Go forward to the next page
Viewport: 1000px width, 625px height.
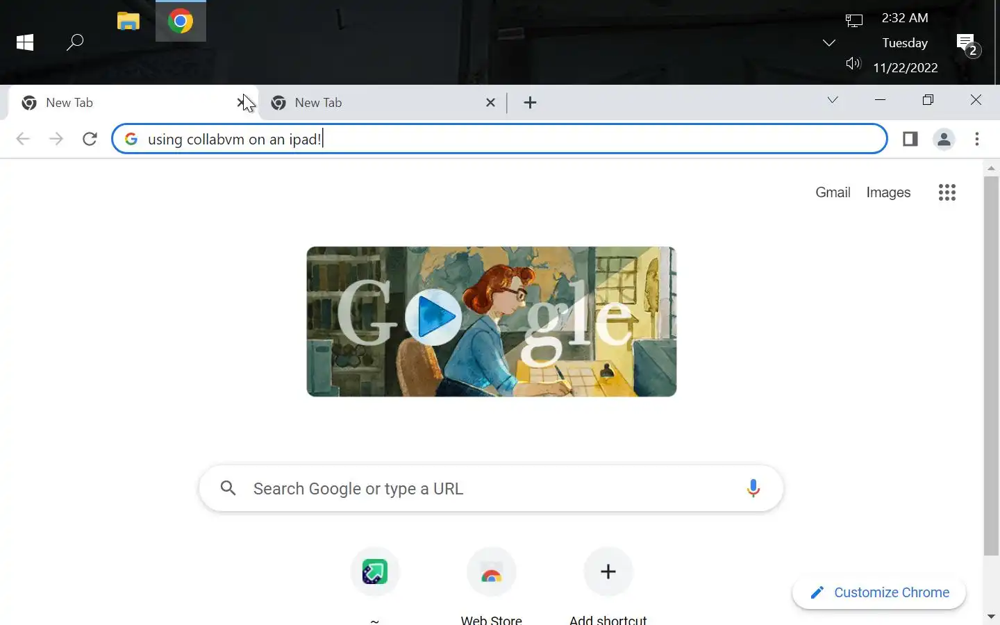pos(56,139)
